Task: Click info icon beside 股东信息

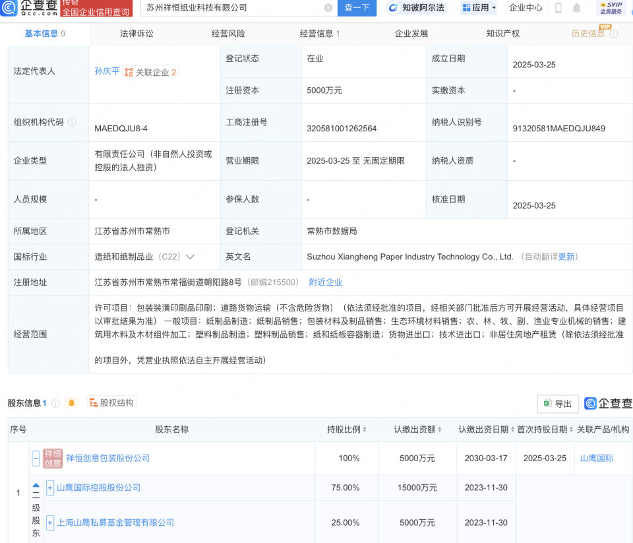Action: point(55,403)
